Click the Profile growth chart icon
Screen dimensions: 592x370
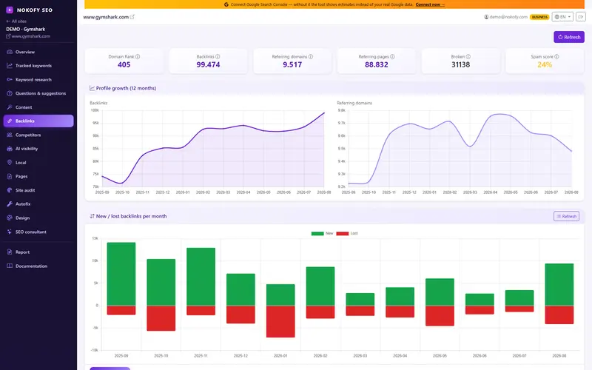92,88
